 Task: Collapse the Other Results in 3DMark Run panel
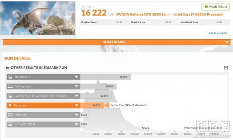[x=226, y=68]
